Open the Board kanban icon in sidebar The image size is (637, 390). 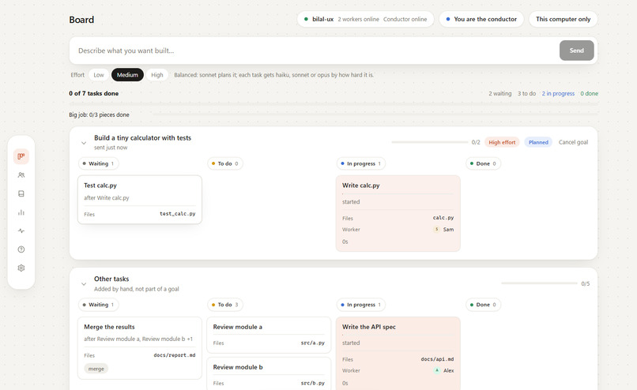(21, 156)
